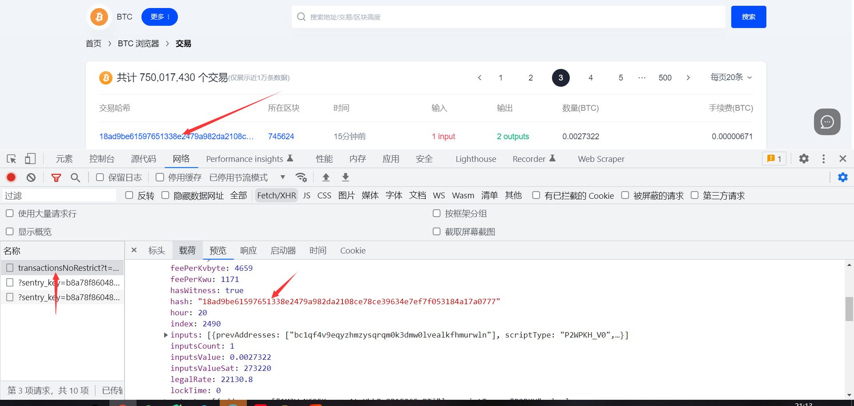The image size is (854, 406).
Task: Open the Recorder tab
Action: 534,159
